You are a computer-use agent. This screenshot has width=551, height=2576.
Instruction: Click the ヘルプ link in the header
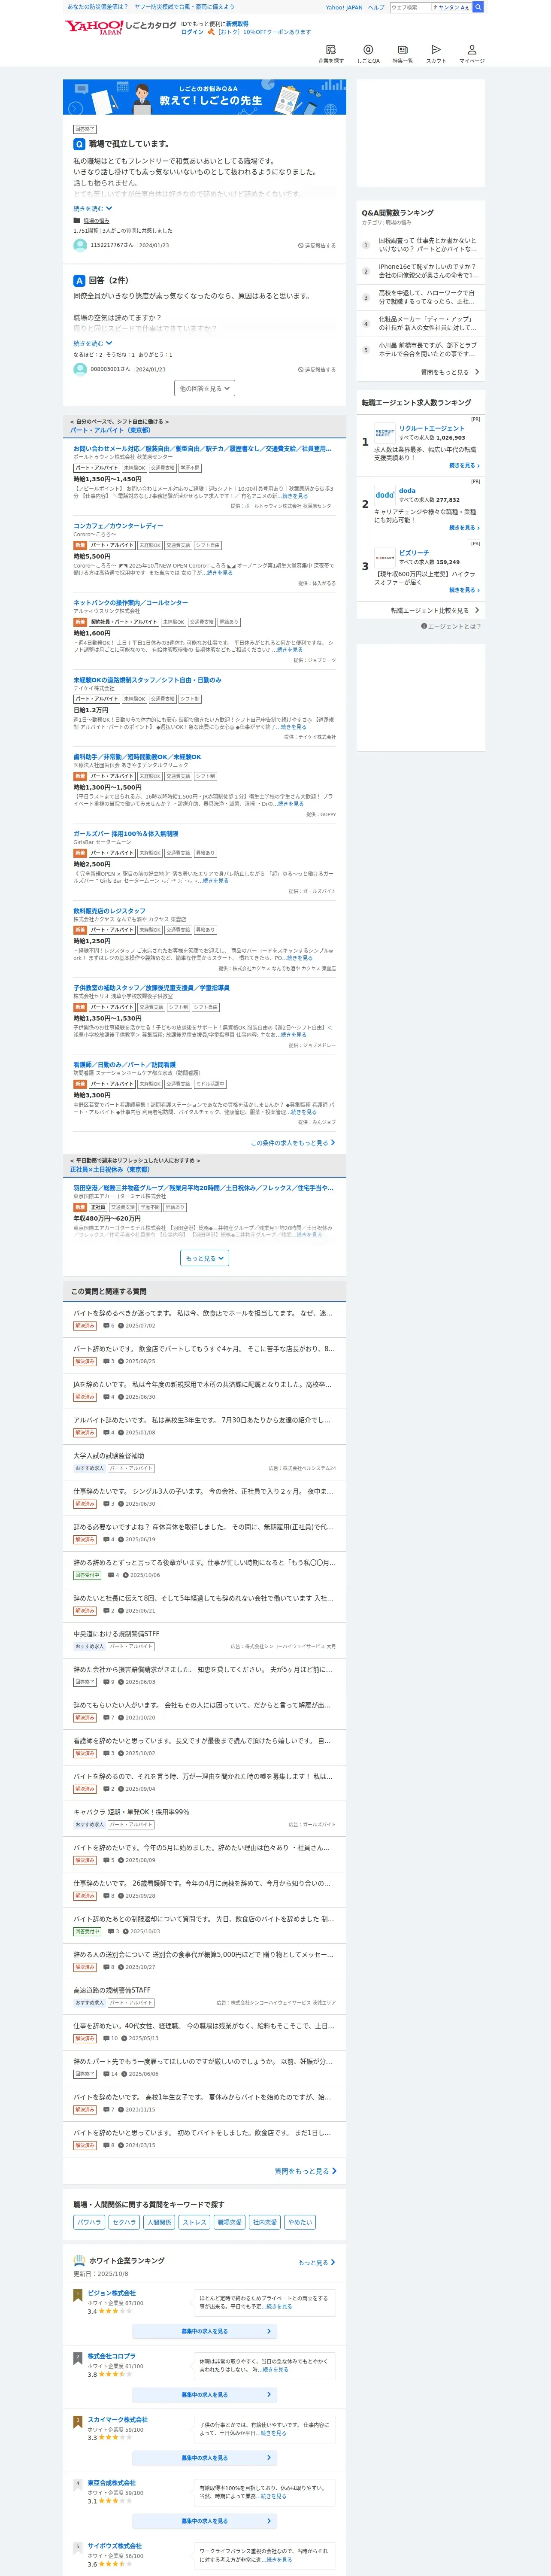(x=376, y=7)
